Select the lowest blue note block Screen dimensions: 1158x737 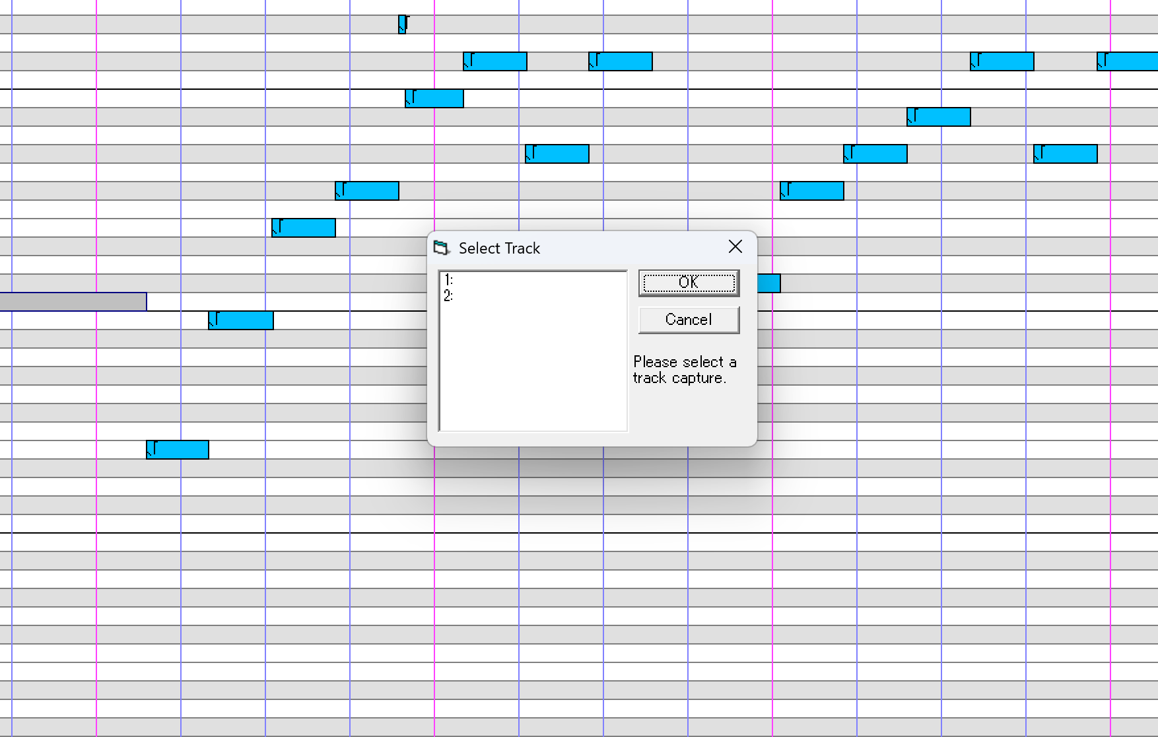[x=178, y=450]
